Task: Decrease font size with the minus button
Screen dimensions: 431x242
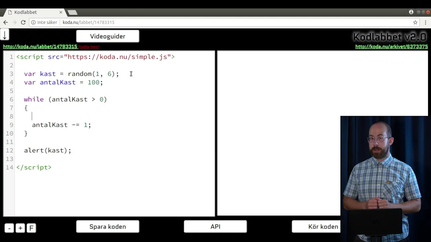Action: (9, 228)
